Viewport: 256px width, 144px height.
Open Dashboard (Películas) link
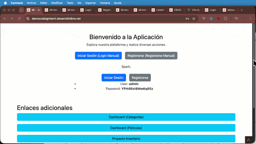pyautogui.click(x=126, y=128)
